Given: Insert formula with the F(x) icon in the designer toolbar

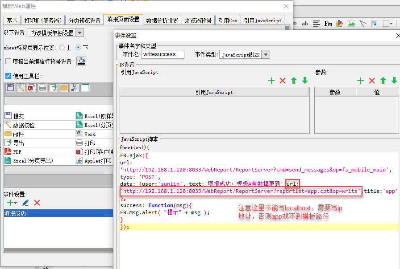Looking at the screenshot, I should [x=328, y=24].
